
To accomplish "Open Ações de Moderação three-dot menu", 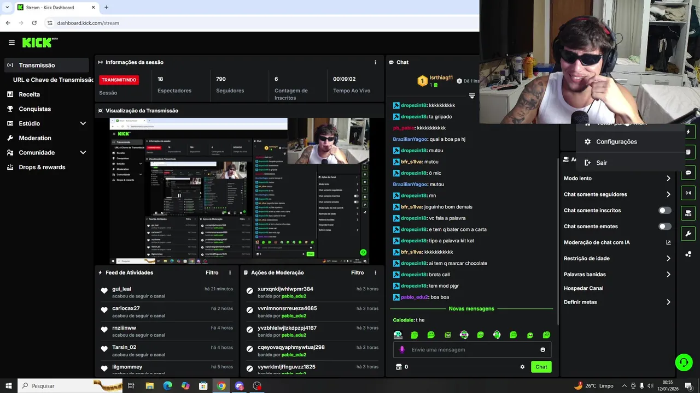I will (375, 272).
